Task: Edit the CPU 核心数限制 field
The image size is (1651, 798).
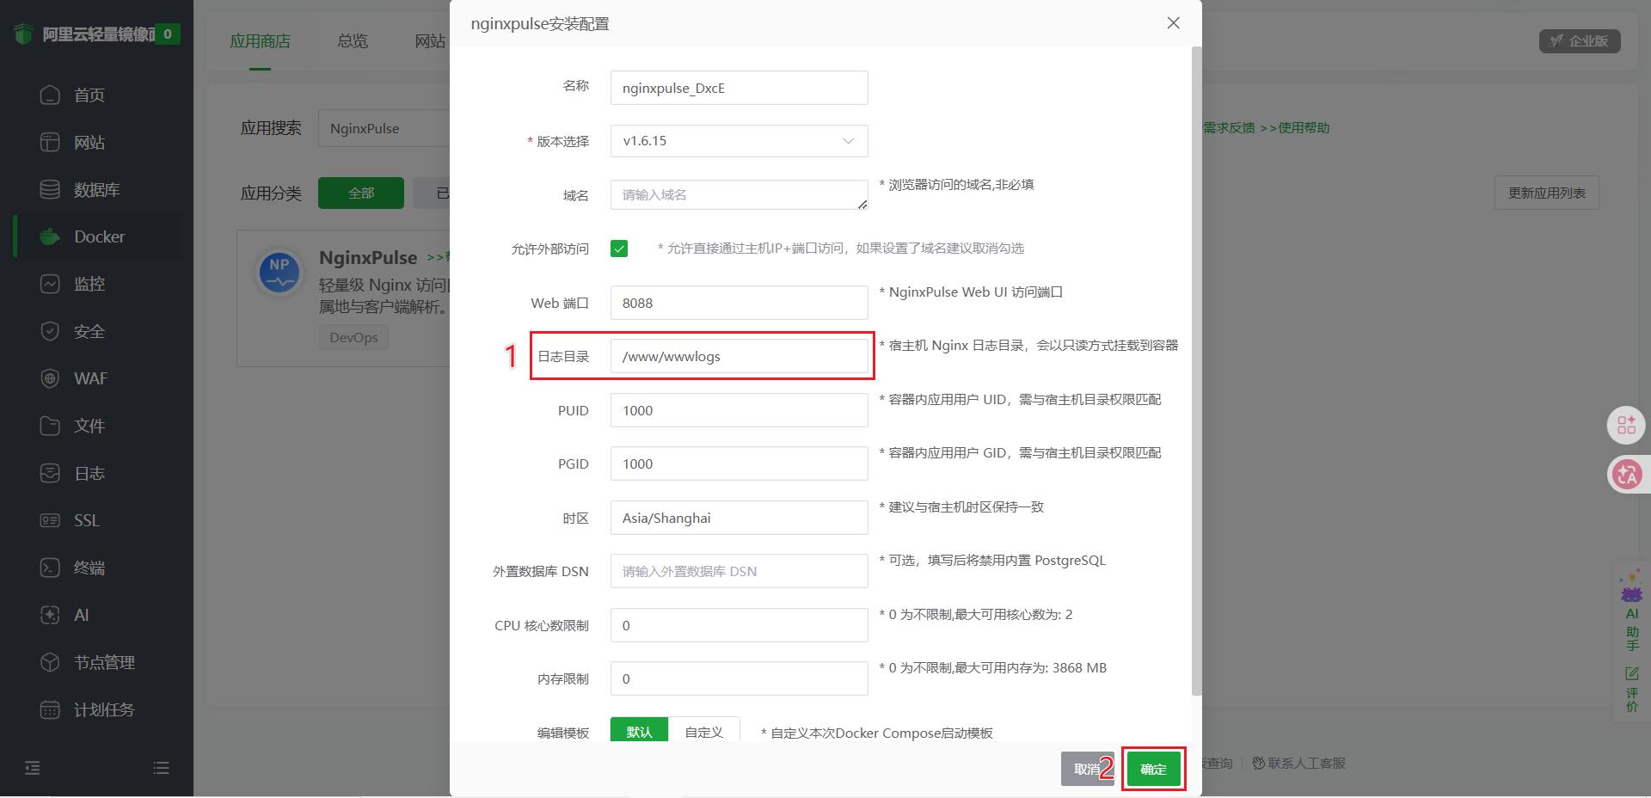Action: click(740, 625)
